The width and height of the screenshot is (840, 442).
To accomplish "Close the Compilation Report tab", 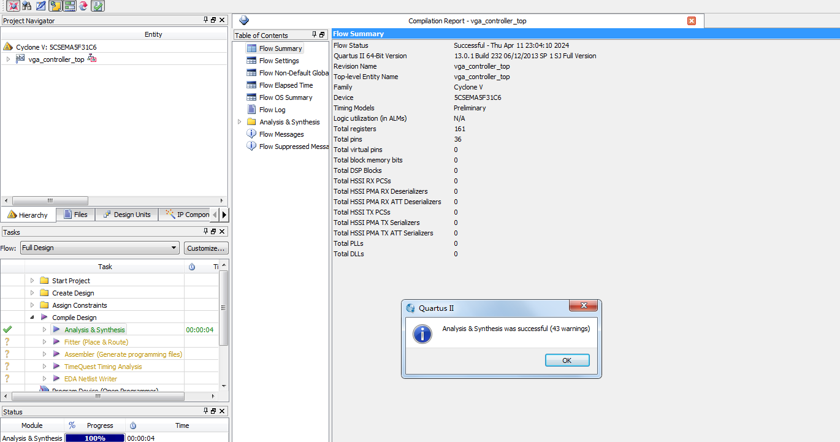I will pos(692,21).
